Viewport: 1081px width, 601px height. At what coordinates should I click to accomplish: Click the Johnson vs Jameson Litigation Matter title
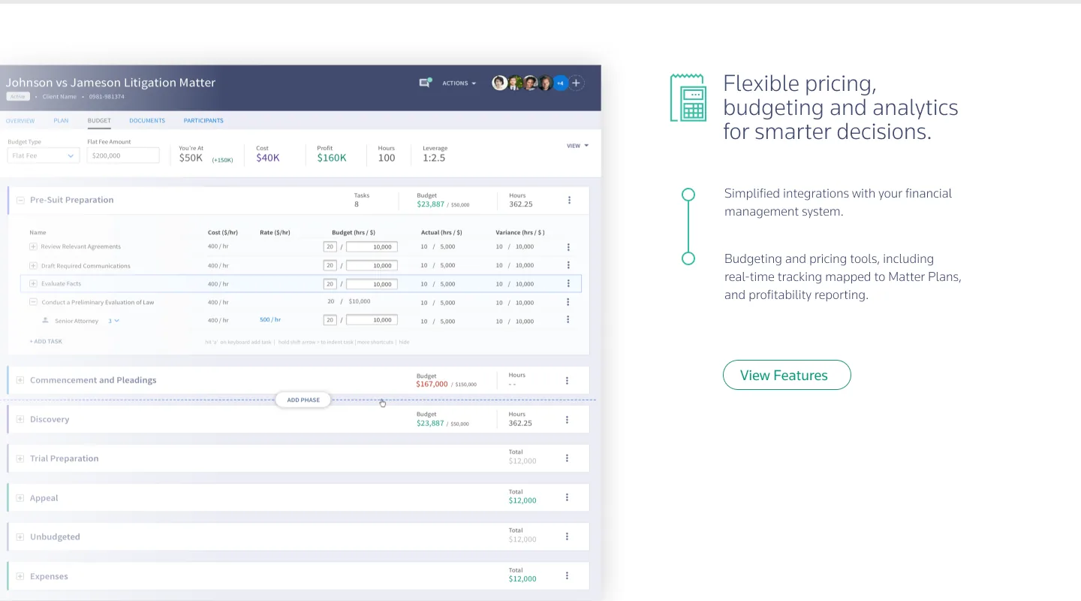click(x=110, y=83)
